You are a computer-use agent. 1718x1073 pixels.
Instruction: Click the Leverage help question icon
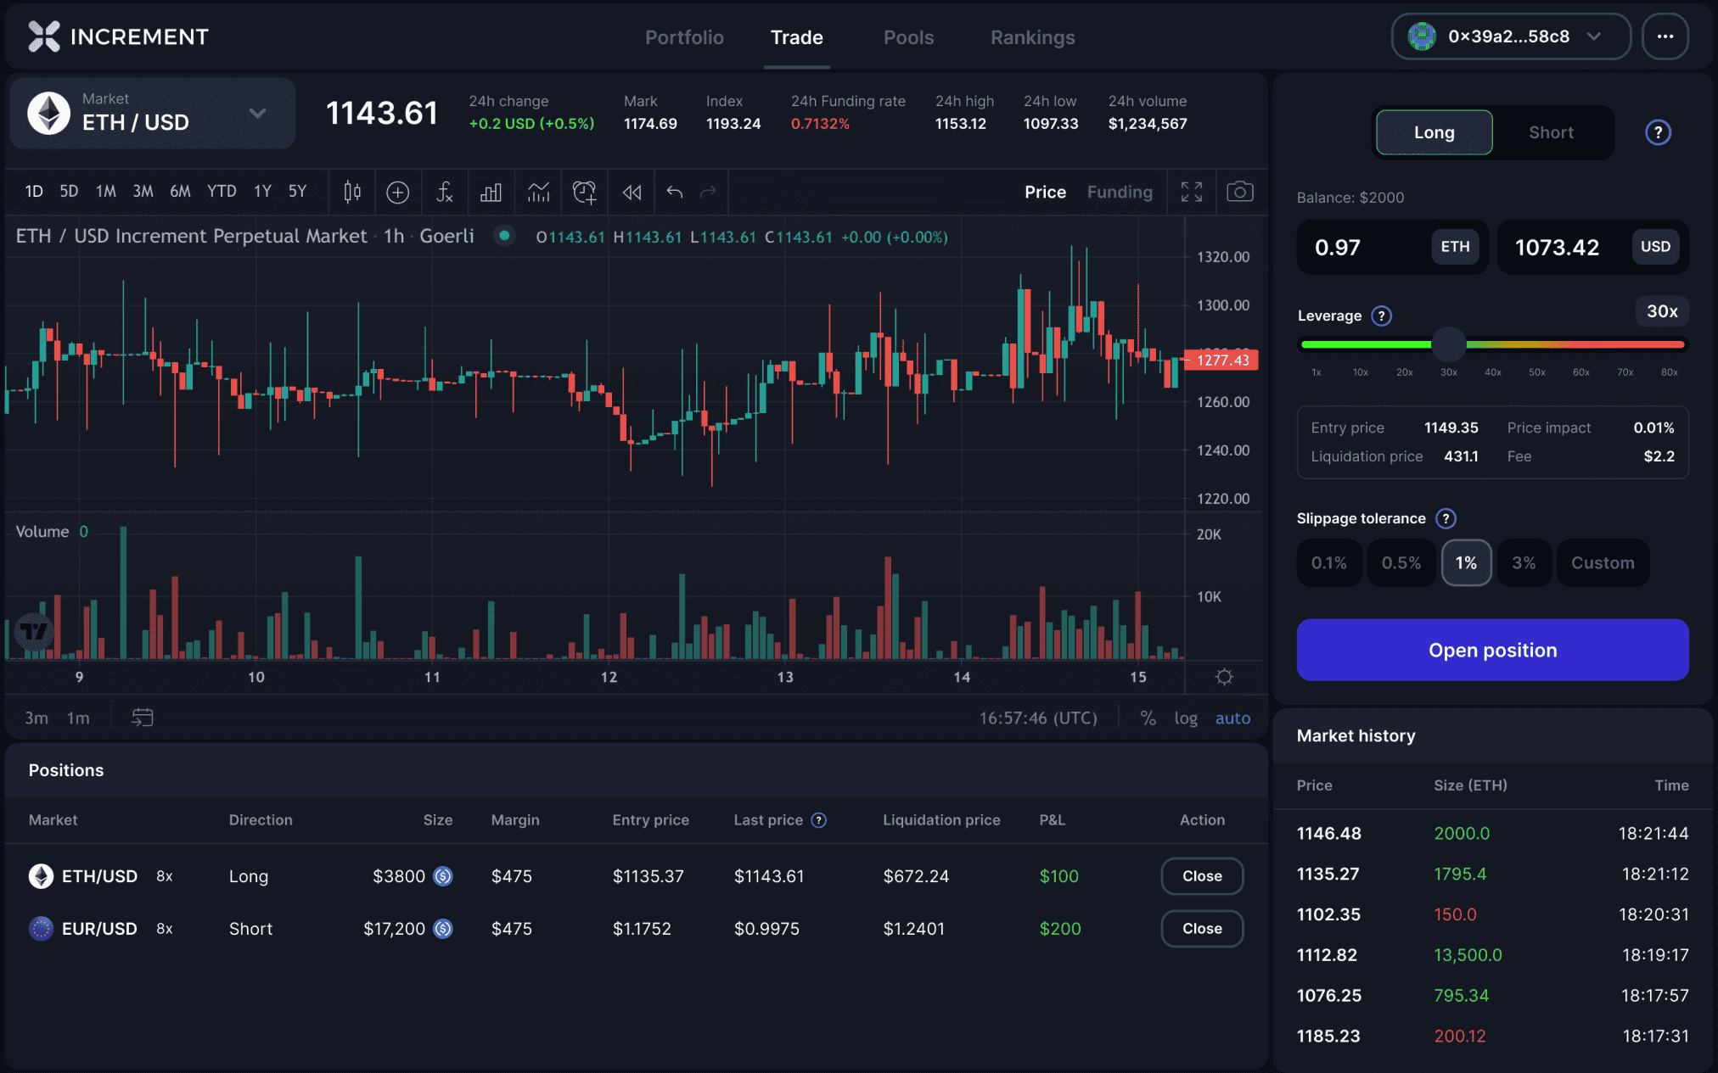tap(1382, 316)
